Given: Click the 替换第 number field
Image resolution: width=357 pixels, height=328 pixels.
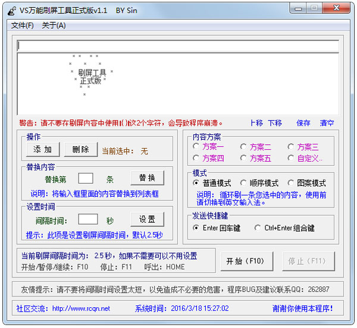Looking at the screenshot, I should pyautogui.click(x=85, y=178).
